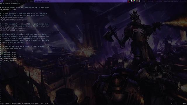Image resolution: width=187 pixels, height=105 pixels.
Task: Click the 'Set which CPU's to isolate' comment
Action: [23, 34]
